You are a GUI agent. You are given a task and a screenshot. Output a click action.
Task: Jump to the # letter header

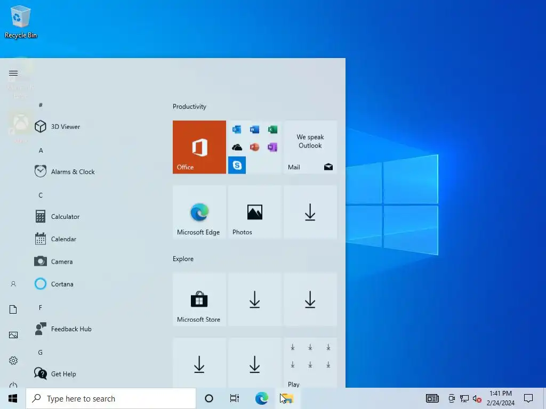pyautogui.click(x=41, y=105)
